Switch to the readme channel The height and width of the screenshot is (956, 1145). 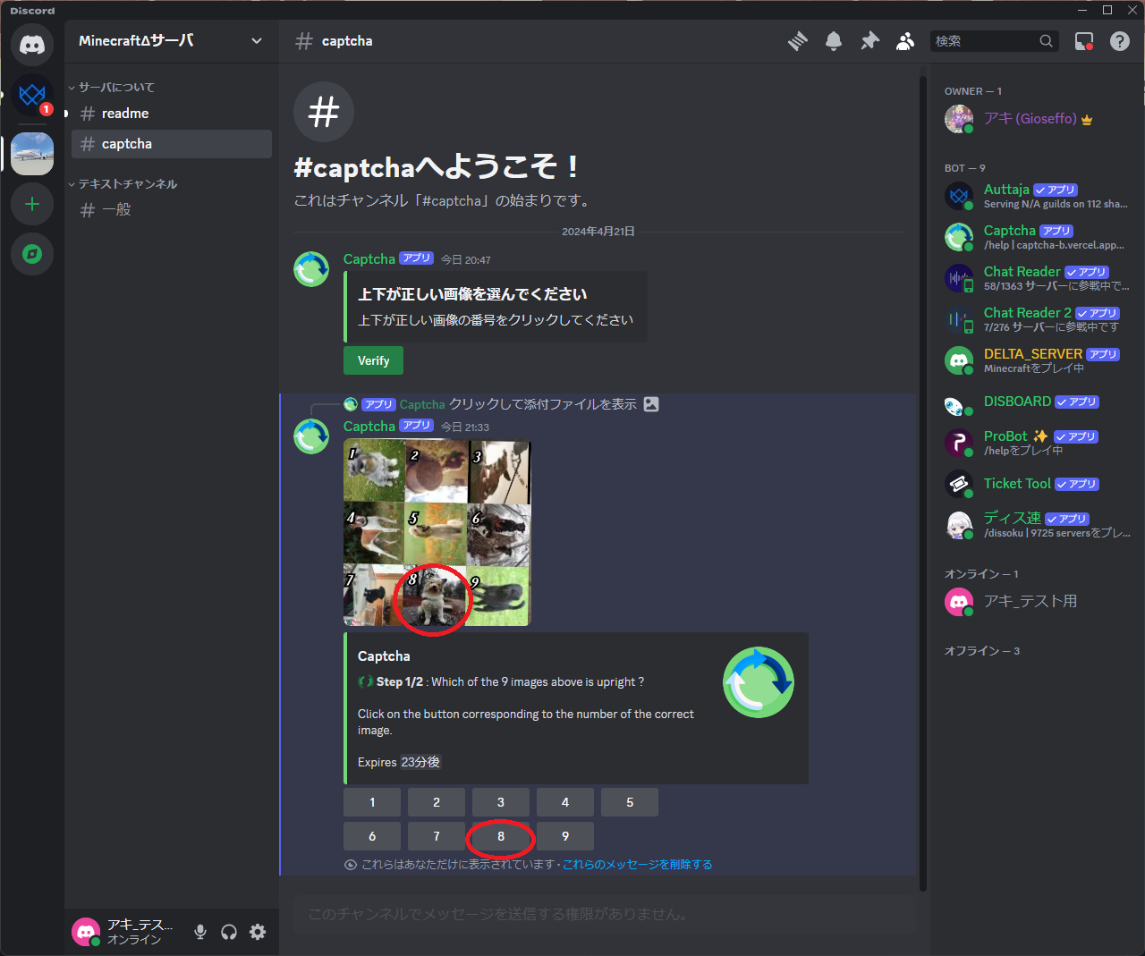tap(125, 114)
